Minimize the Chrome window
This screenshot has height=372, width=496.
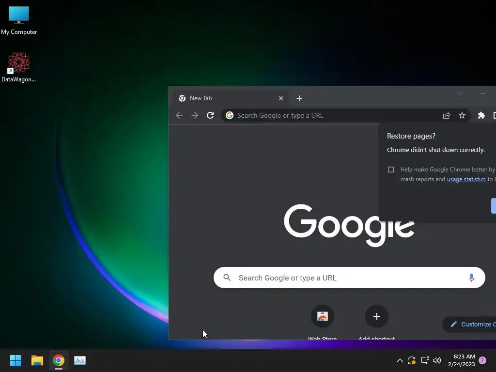483,93
